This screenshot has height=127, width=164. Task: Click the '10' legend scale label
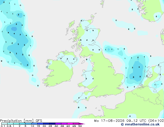[x=32, y=126]
